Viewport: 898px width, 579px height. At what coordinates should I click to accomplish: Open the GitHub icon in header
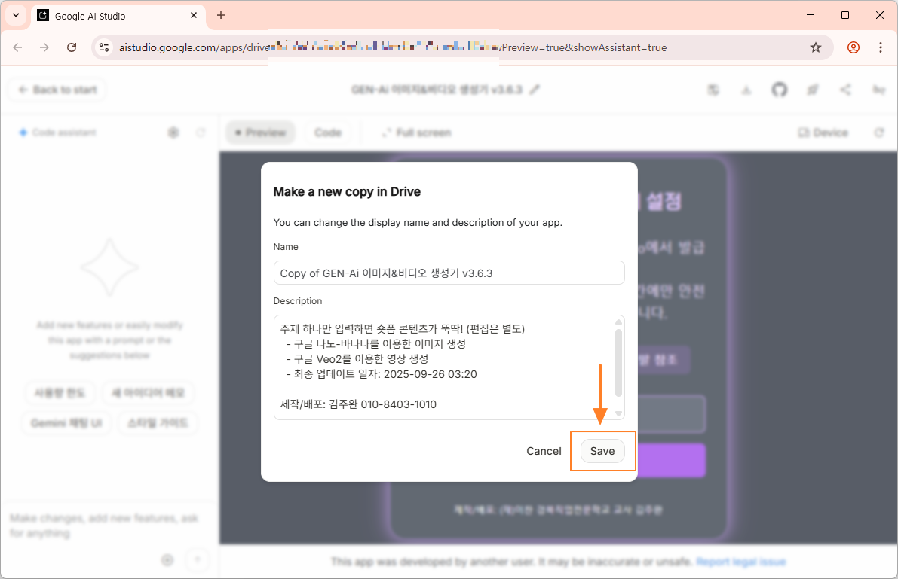780,90
